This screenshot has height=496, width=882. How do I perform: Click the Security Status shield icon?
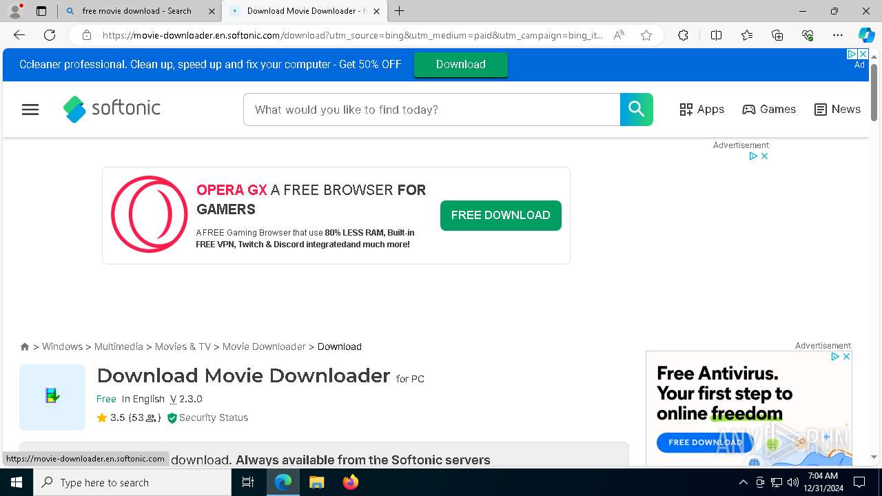[172, 417]
